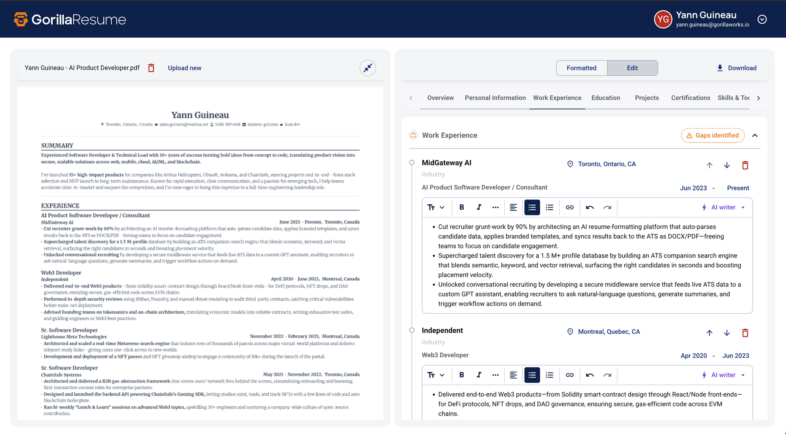
Task: Open Upload new to replace the resume
Action: pos(184,68)
